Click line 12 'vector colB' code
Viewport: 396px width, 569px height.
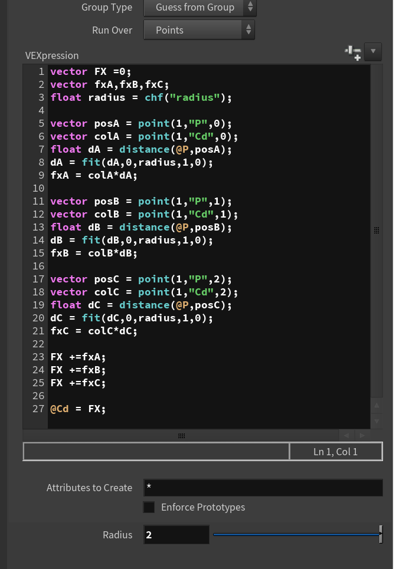pyautogui.click(x=144, y=214)
